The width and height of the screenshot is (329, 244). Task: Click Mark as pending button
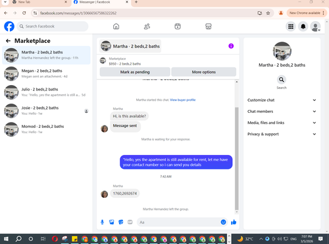click(135, 72)
